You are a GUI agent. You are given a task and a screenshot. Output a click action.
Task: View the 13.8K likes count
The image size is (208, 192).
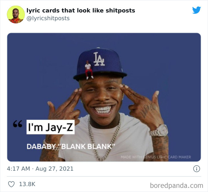coord(27,184)
